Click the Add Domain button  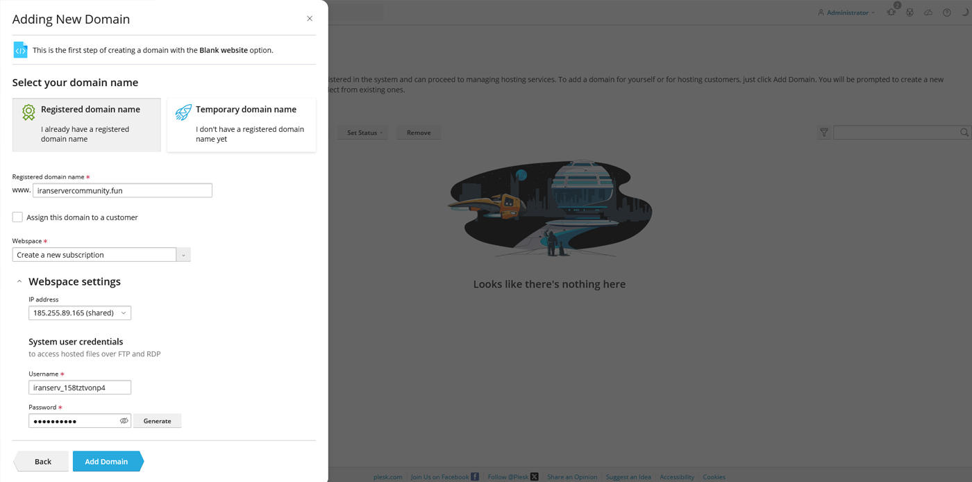[106, 461]
